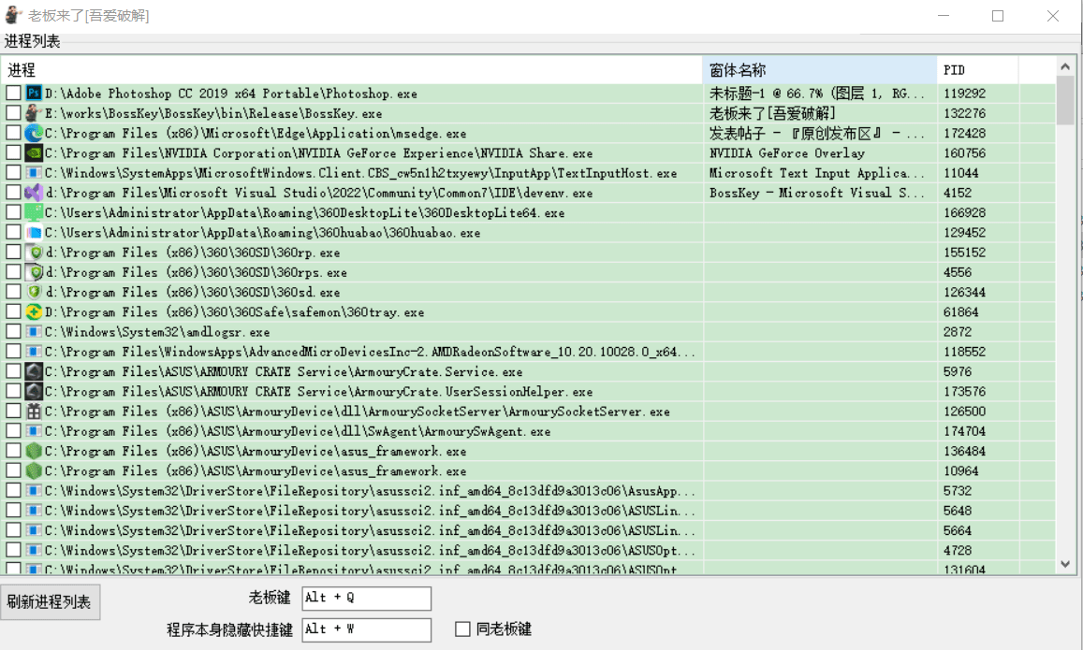Click PID value 2872
The width and height of the screenshot is (1083, 650).
coord(958,332)
